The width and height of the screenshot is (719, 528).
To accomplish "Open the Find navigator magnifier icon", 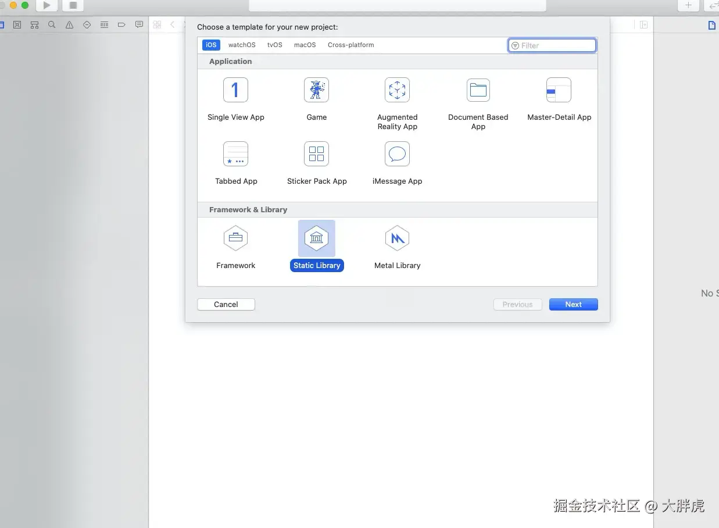I will [52, 25].
